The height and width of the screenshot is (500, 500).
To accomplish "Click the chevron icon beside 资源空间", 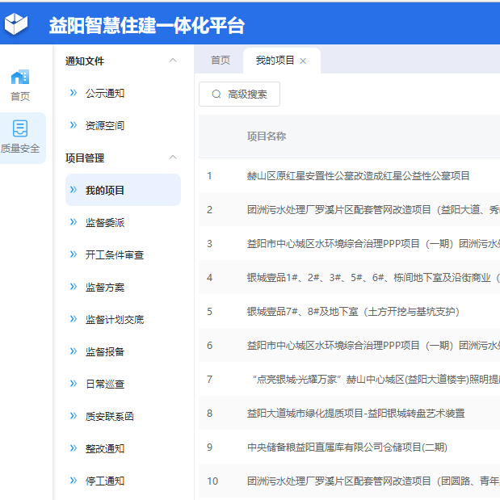I will tap(74, 125).
